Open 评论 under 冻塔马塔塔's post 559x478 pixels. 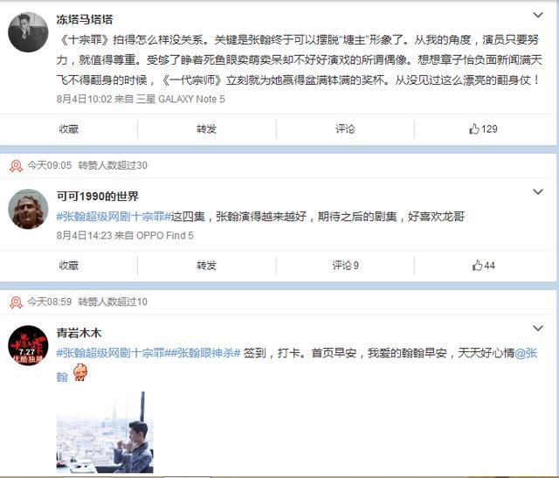[x=345, y=128]
